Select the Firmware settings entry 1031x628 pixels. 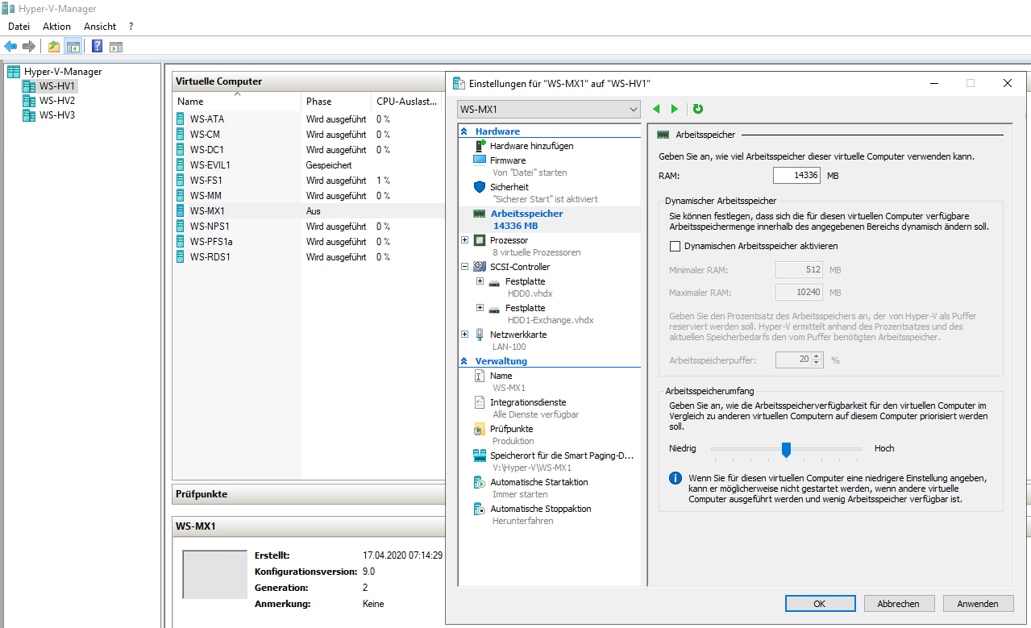508,160
